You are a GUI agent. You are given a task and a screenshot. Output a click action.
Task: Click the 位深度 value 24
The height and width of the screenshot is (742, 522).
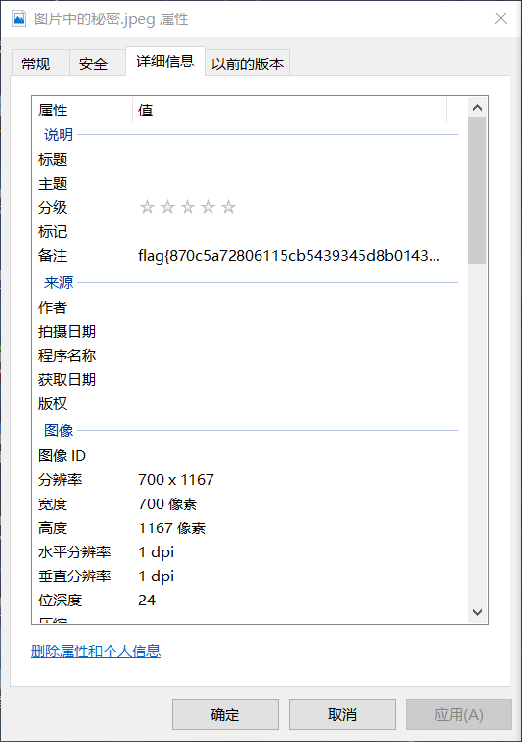[147, 600]
